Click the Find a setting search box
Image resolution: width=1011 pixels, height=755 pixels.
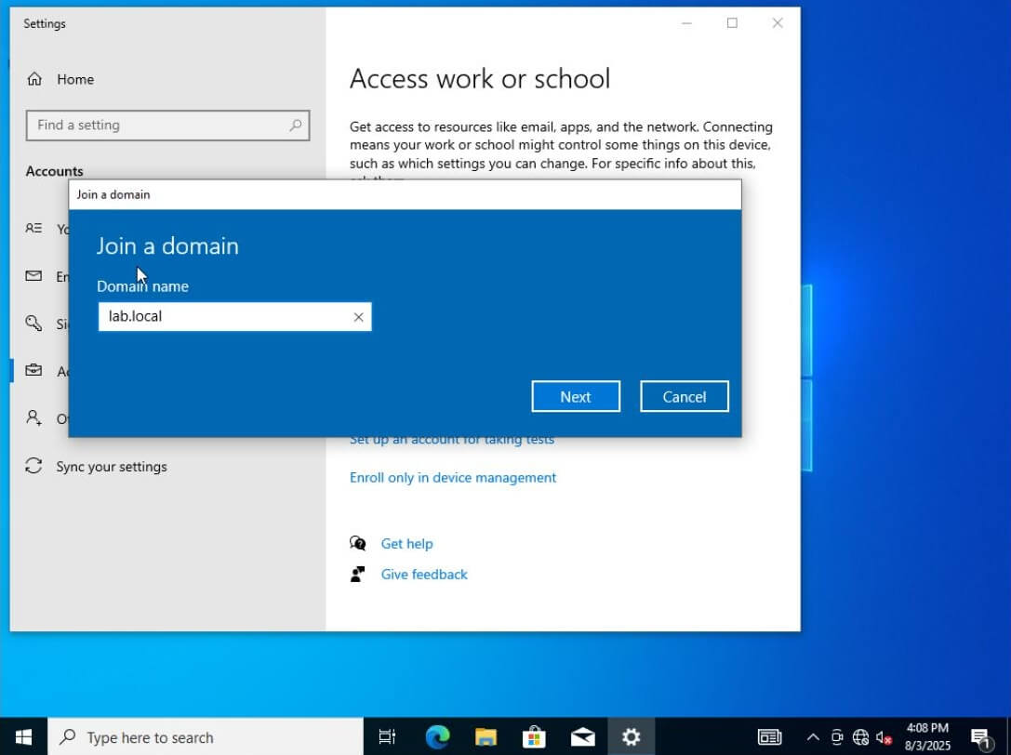[167, 126]
